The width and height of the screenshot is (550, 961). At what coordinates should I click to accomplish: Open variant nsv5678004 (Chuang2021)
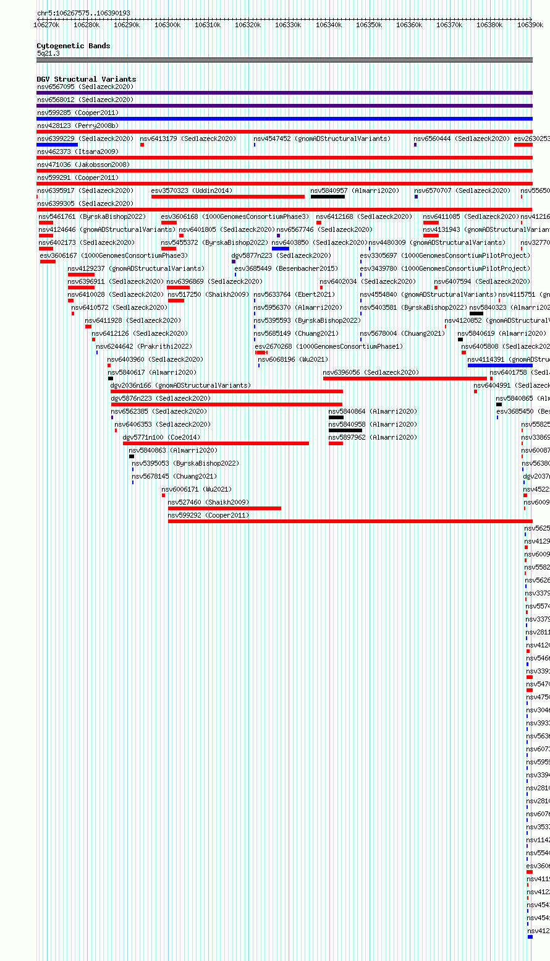(x=402, y=333)
